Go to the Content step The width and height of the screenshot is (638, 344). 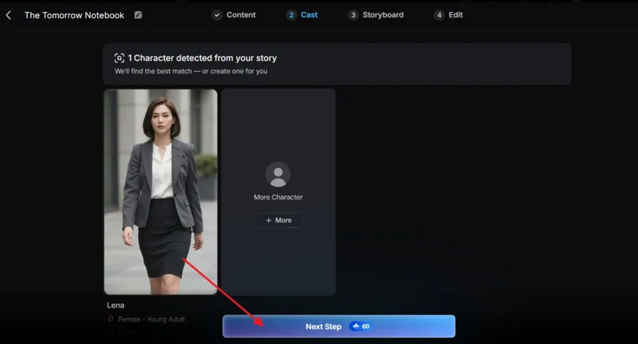(x=240, y=15)
